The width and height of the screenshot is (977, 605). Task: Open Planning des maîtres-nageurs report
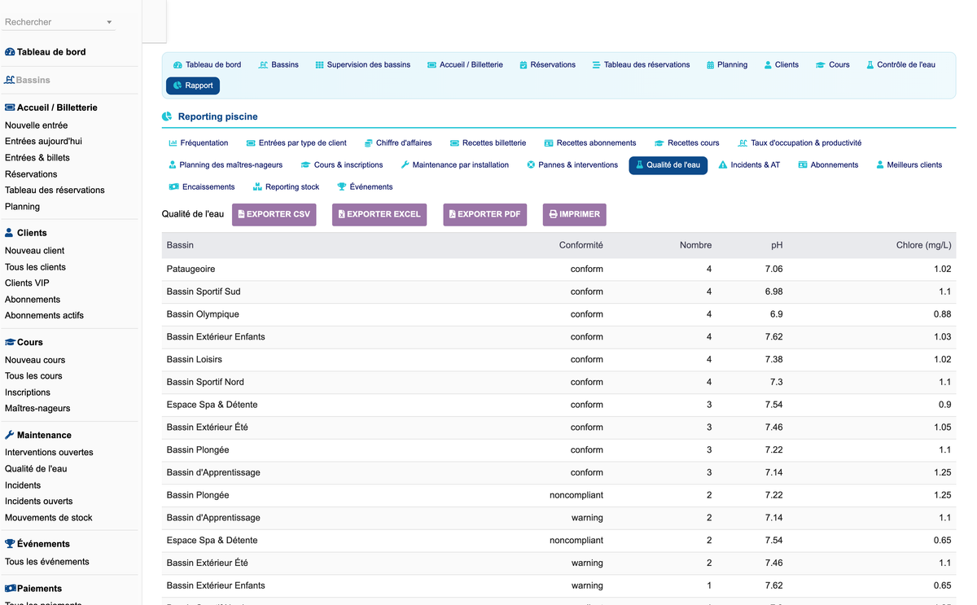[x=226, y=165]
